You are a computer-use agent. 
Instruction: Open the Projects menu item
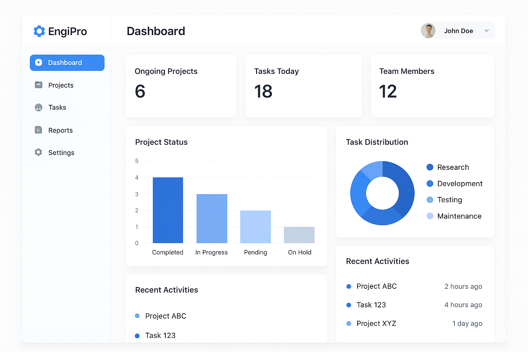pyautogui.click(x=61, y=85)
